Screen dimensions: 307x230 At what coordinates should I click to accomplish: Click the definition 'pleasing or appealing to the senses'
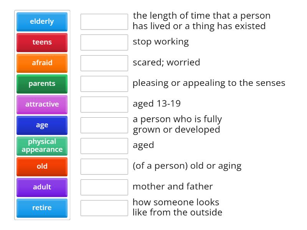209,82
